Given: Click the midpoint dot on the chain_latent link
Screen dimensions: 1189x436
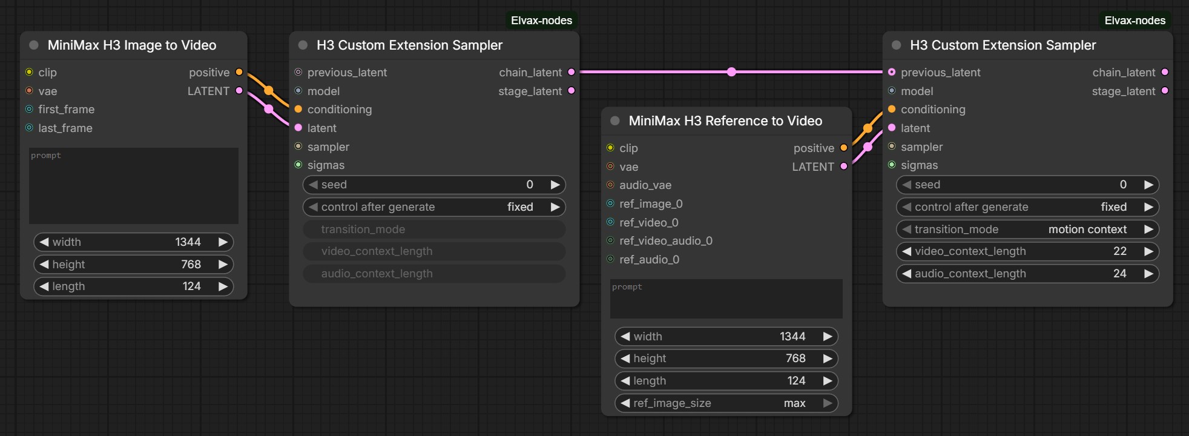Looking at the screenshot, I should (731, 72).
